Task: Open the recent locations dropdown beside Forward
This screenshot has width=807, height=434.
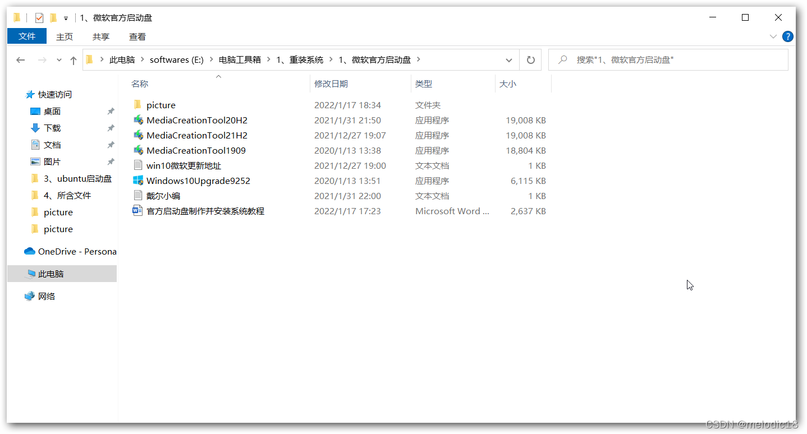Action: (x=59, y=60)
